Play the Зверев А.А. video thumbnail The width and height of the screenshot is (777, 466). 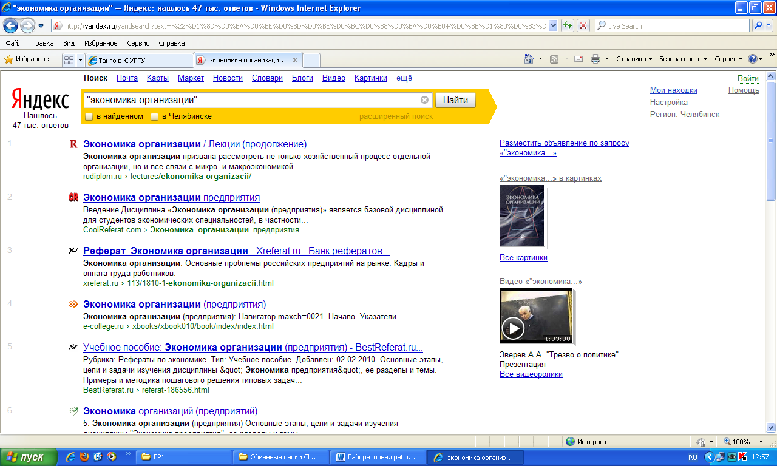click(536, 316)
